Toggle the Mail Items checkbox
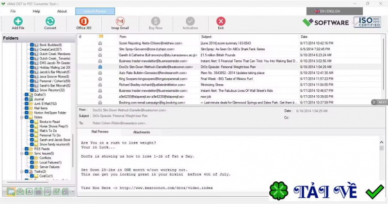Screen dimensions: 388x204 [x=27, y=108]
